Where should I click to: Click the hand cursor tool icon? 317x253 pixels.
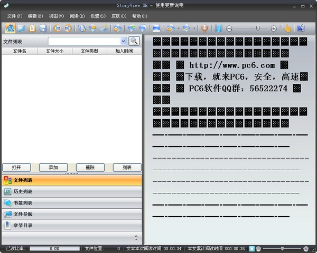pos(287,28)
